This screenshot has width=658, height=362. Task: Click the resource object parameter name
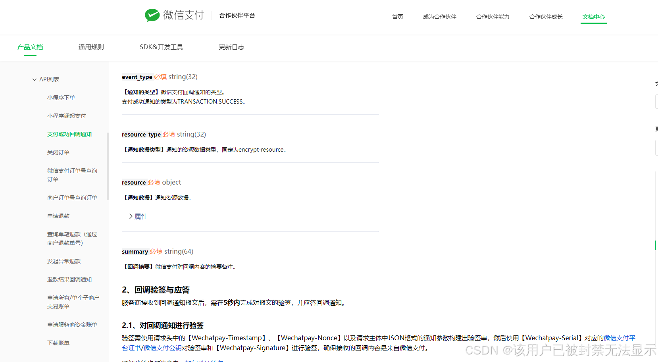point(134,183)
